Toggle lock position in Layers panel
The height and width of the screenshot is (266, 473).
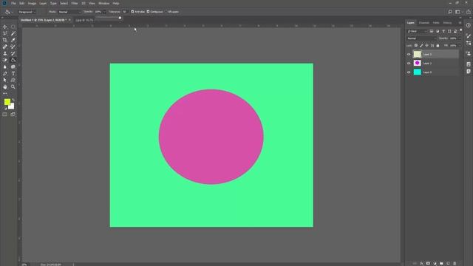click(427, 46)
